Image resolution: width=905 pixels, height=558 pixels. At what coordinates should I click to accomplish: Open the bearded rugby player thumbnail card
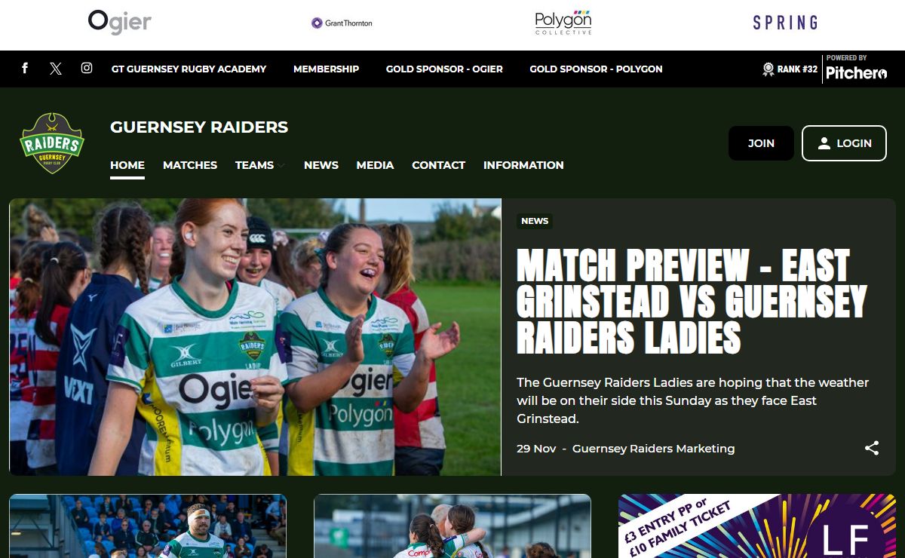(x=148, y=526)
